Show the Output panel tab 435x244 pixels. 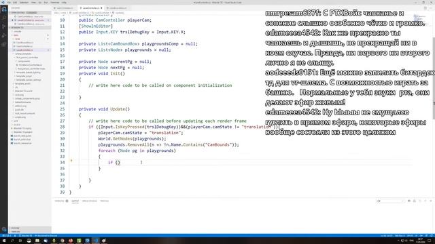[75, 201]
